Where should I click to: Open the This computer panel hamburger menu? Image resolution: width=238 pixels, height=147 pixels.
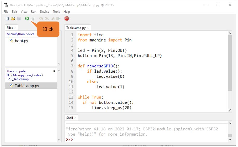(x=54, y=71)
